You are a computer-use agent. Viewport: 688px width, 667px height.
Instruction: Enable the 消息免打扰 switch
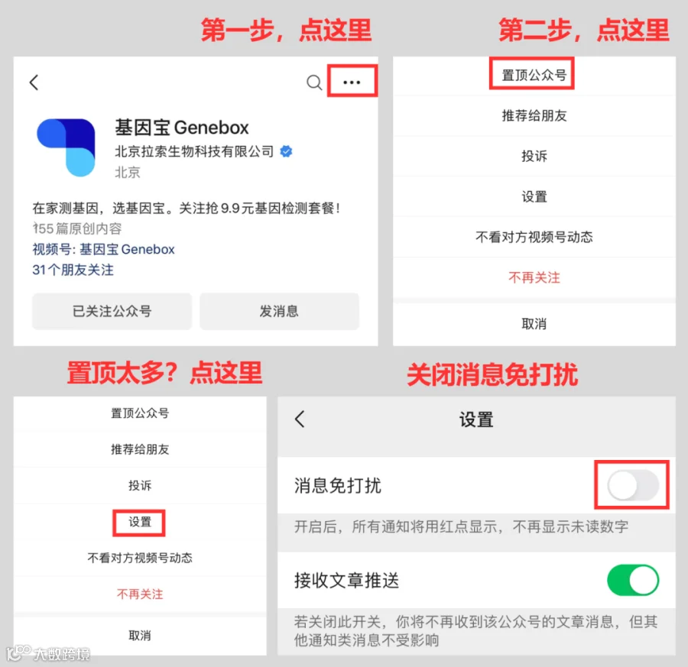tap(633, 485)
